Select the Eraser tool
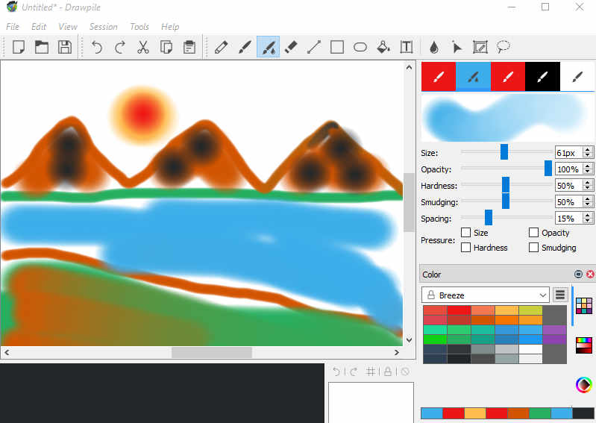 click(x=291, y=48)
